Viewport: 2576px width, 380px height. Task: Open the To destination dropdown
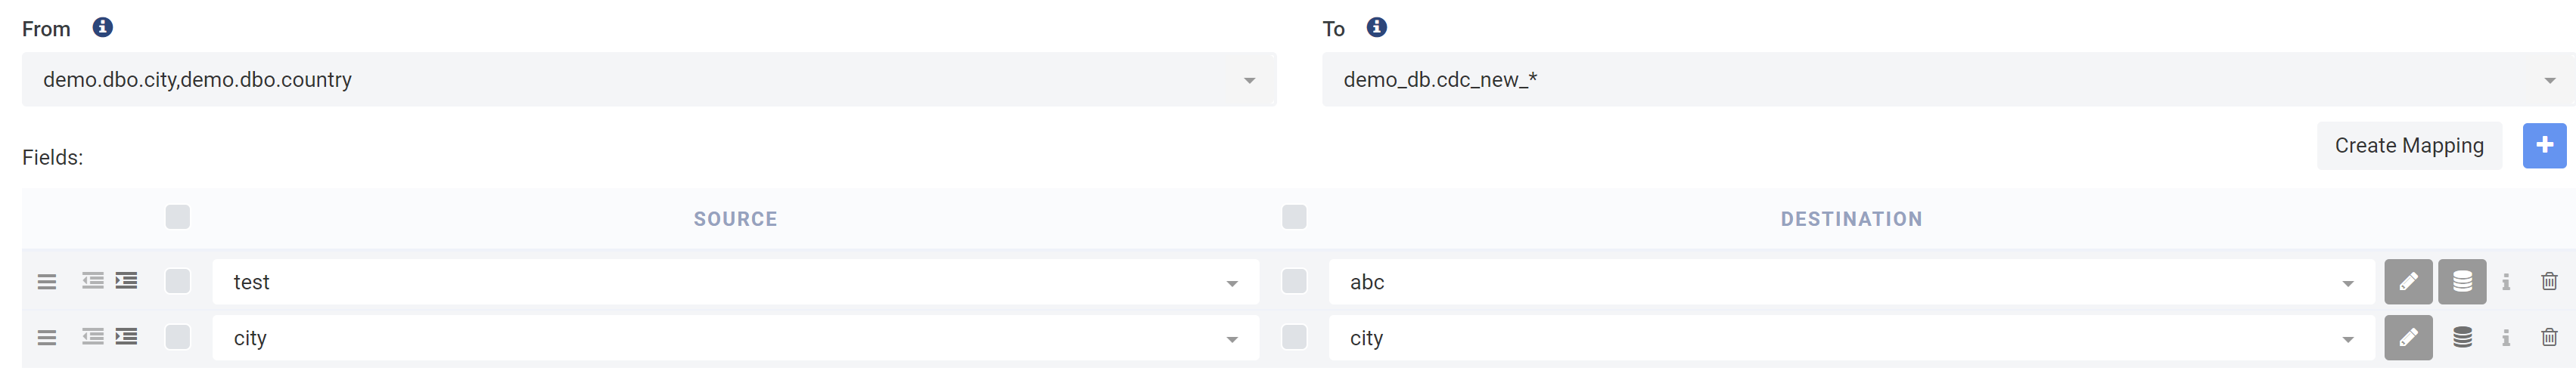click(x=2549, y=81)
